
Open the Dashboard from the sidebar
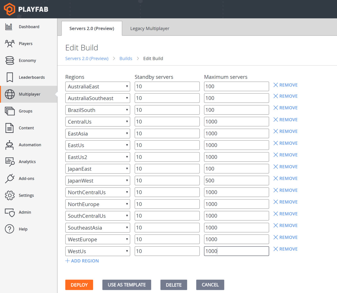(x=29, y=27)
